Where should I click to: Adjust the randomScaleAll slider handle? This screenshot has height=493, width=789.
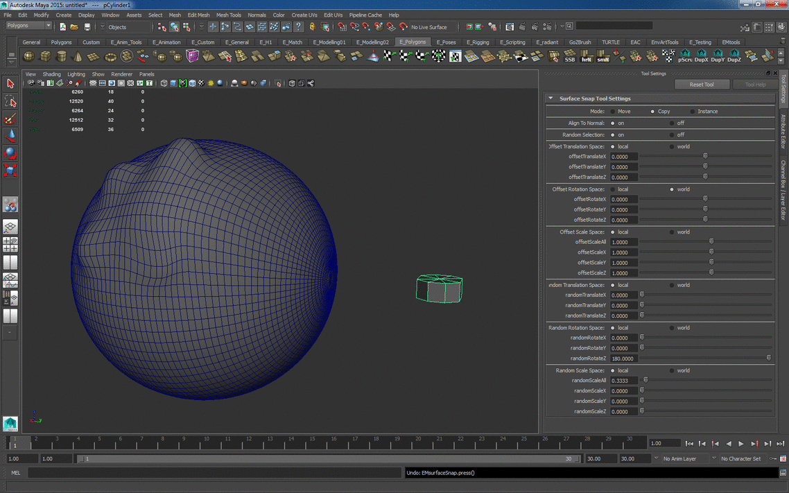645,380
